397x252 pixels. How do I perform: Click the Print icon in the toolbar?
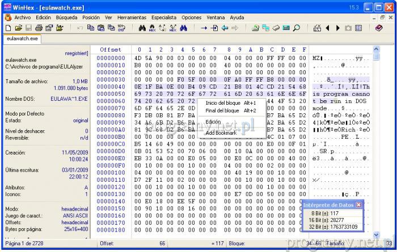tap(39, 27)
